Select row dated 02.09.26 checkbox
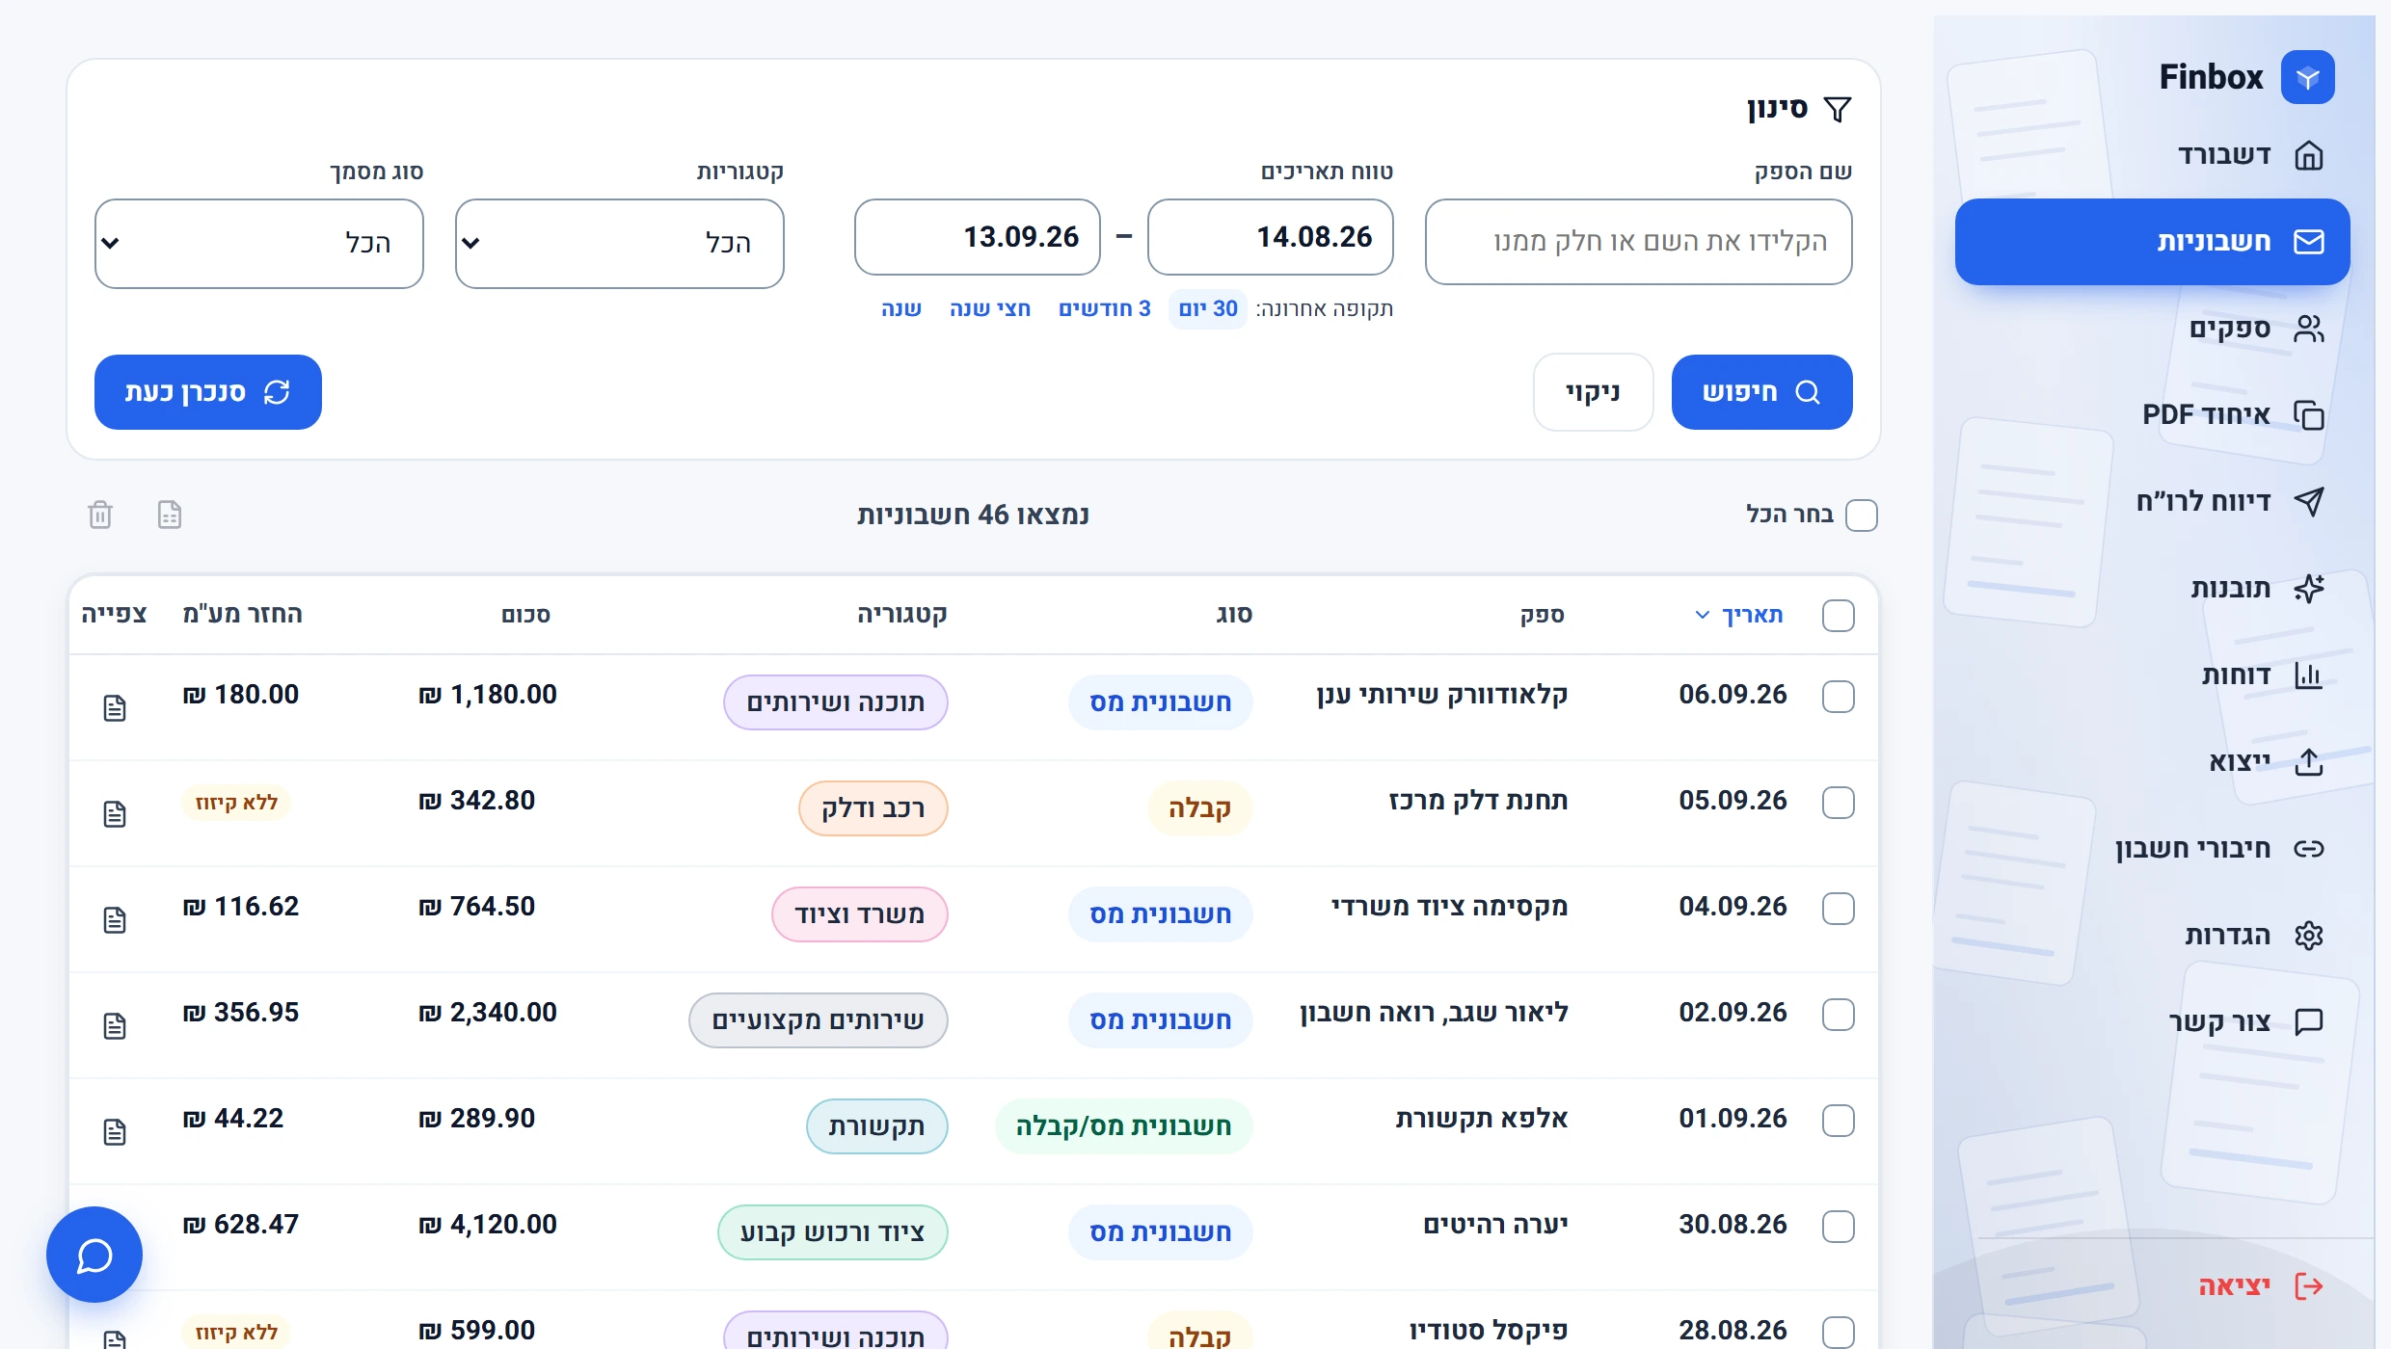Viewport: 2391px width, 1349px height. pos(1839,1015)
